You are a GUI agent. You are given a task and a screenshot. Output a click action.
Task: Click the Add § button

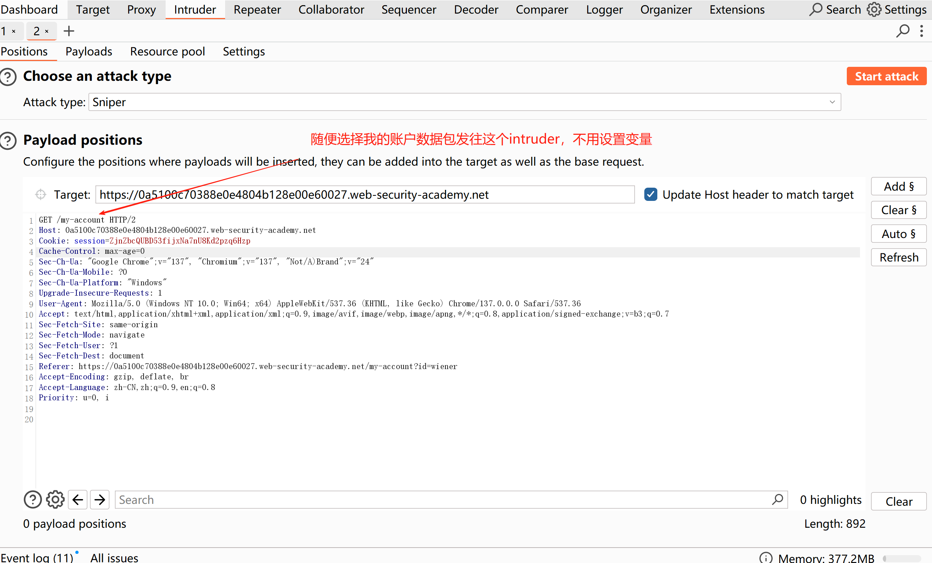point(898,187)
